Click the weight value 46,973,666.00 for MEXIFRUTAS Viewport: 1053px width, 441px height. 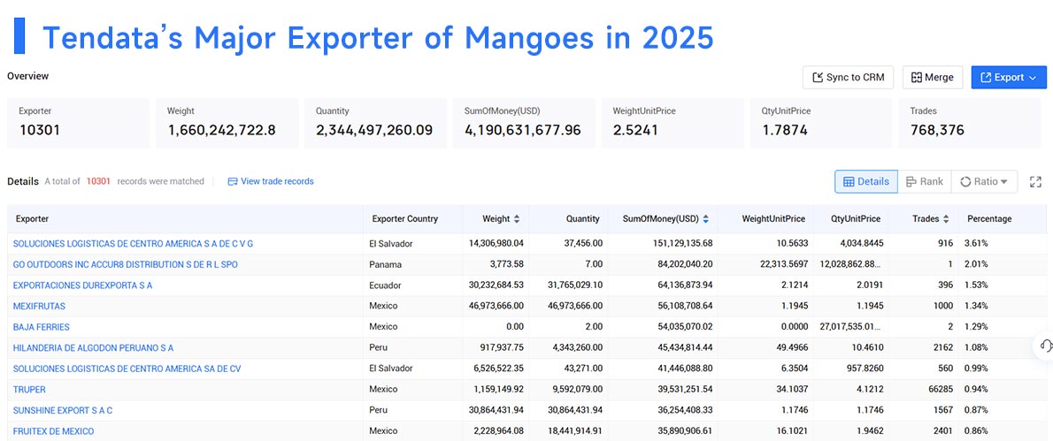click(x=496, y=306)
